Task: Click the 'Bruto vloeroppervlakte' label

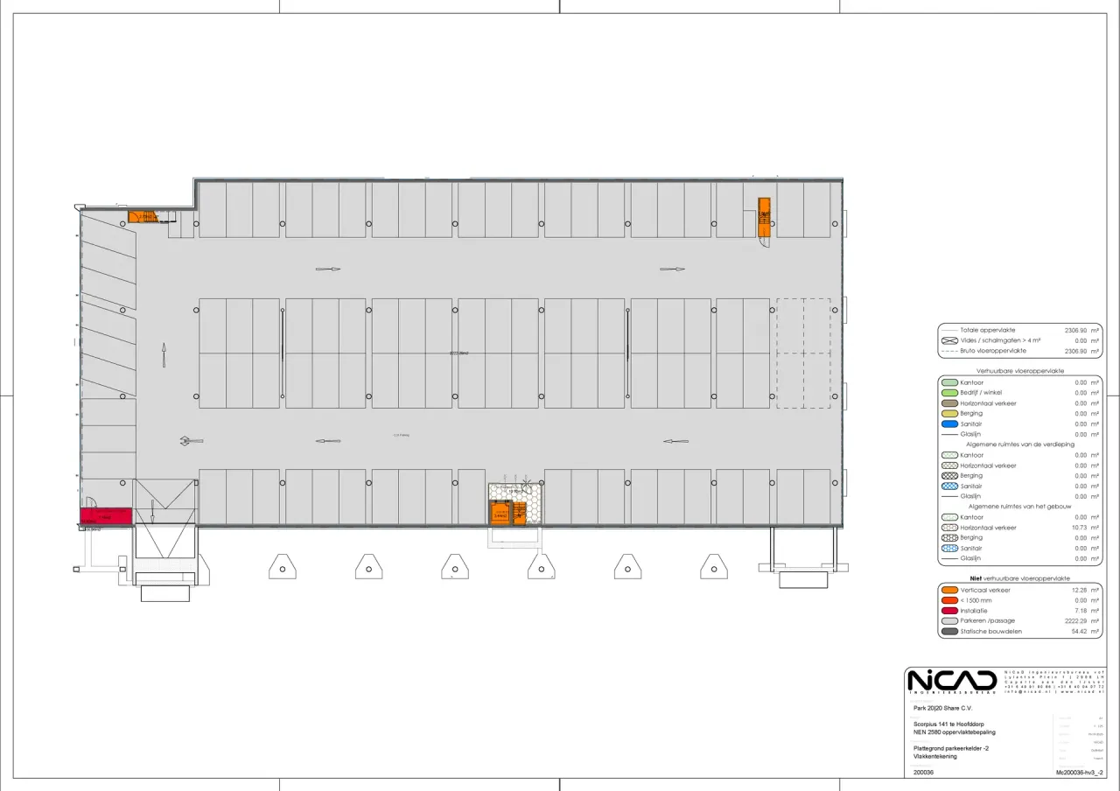Action: pos(993,351)
